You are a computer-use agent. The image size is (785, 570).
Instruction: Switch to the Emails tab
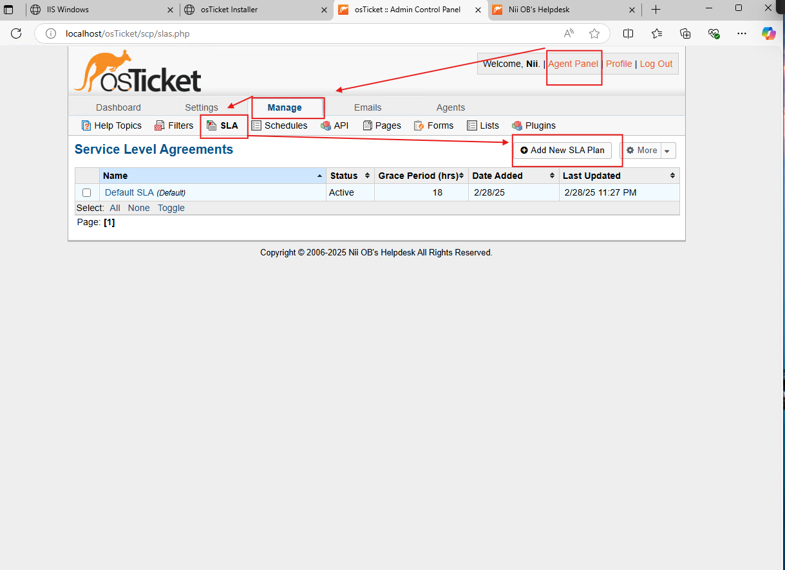tap(367, 107)
